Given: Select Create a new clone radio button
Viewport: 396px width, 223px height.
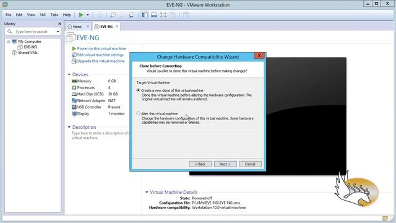Looking at the screenshot, I should tap(138, 90).
